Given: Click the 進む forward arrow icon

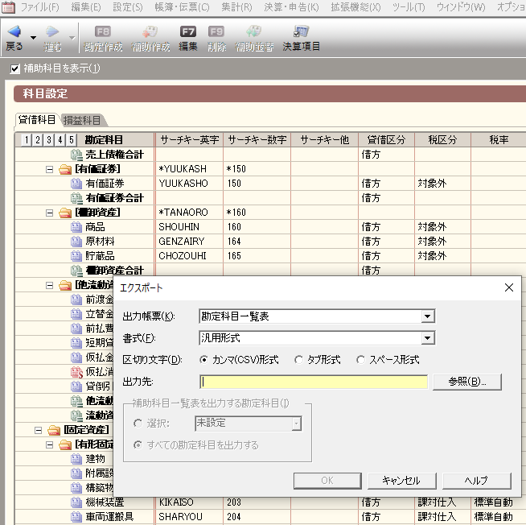Looking at the screenshot, I should (x=52, y=31).
